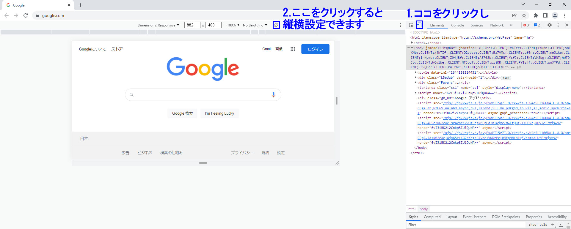The height and width of the screenshot is (229, 571).
Task: Open the Chrome extensions puzzle icon
Action: pos(536,15)
